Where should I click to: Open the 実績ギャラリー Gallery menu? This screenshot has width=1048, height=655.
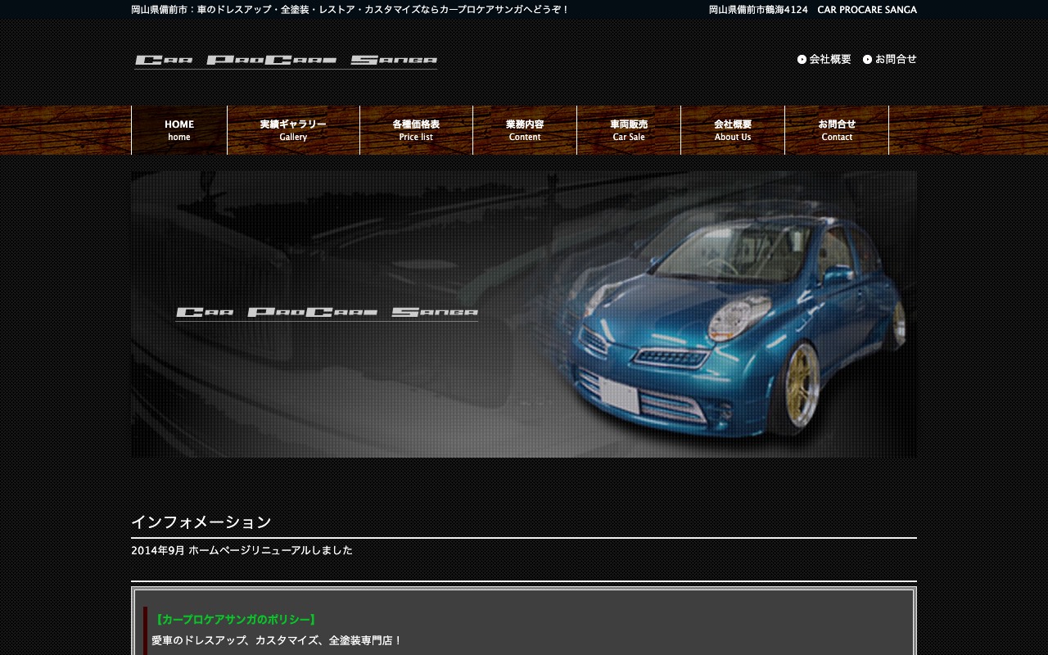coord(293,130)
